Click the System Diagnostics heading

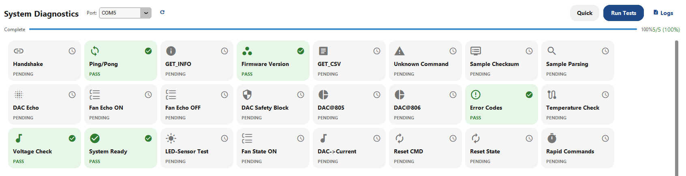tap(41, 14)
